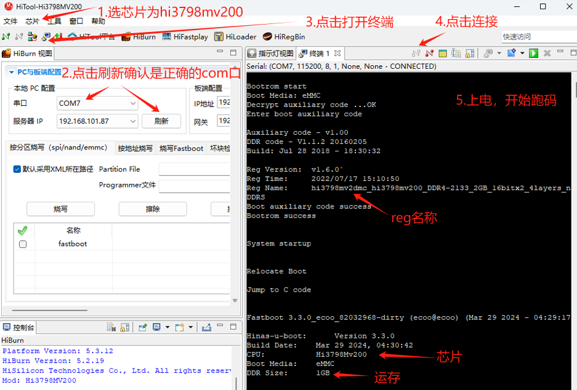This screenshot has width=577, height=390.
Task: Collapse the PC与板端配置 section
Action: pyautogui.click(x=11, y=72)
